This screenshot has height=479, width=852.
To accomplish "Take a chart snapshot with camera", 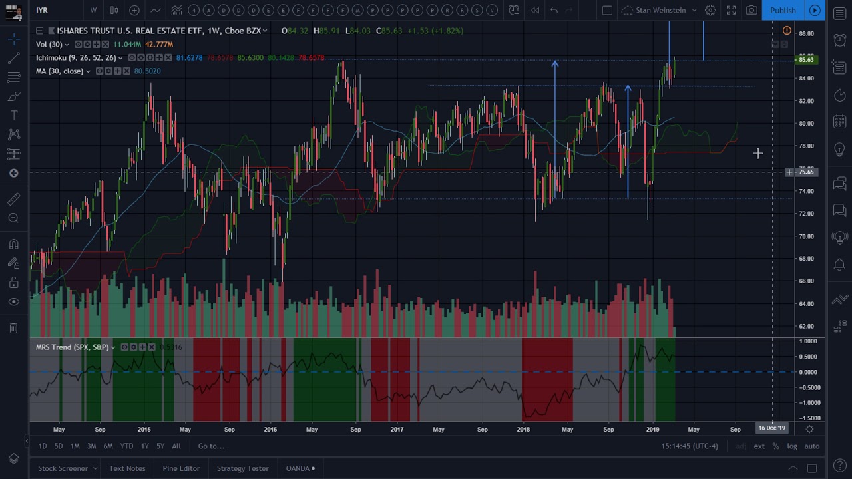I will [x=751, y=10].
